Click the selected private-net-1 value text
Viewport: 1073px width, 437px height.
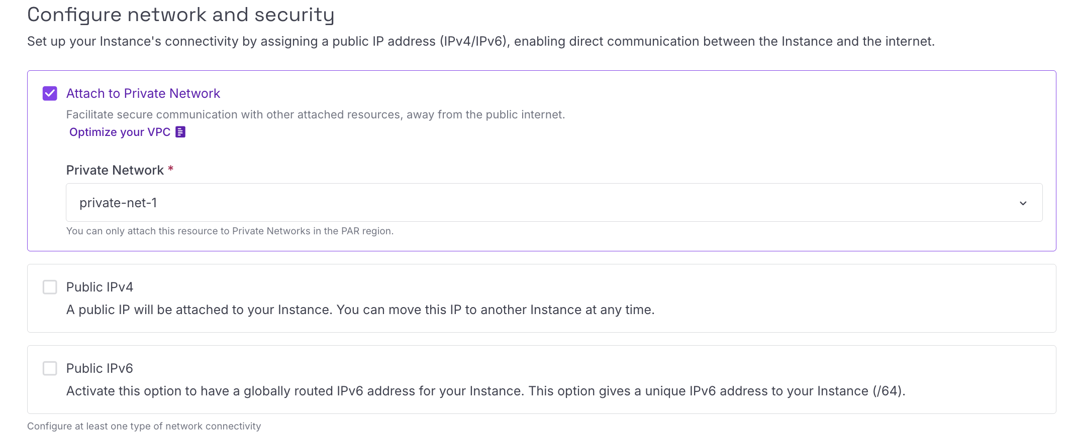pos(118,203)
